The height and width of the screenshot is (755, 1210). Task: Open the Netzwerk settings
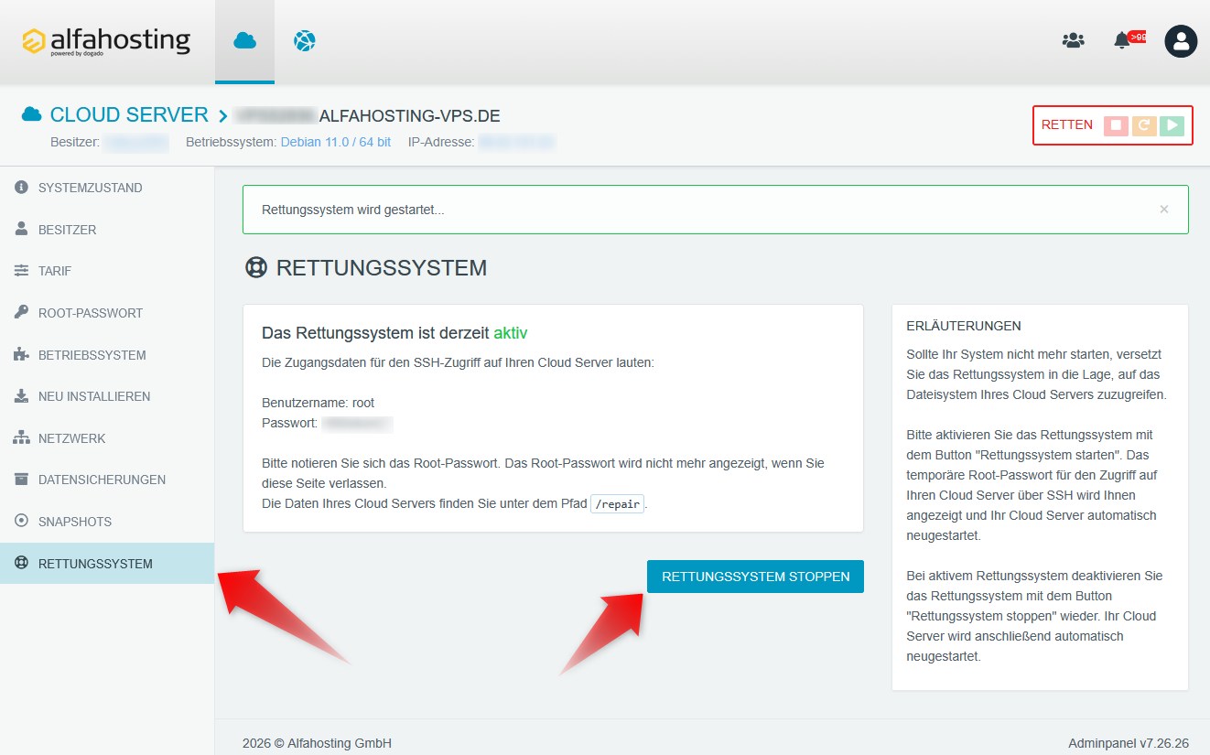pyautogui.click(x=71, y=437)
